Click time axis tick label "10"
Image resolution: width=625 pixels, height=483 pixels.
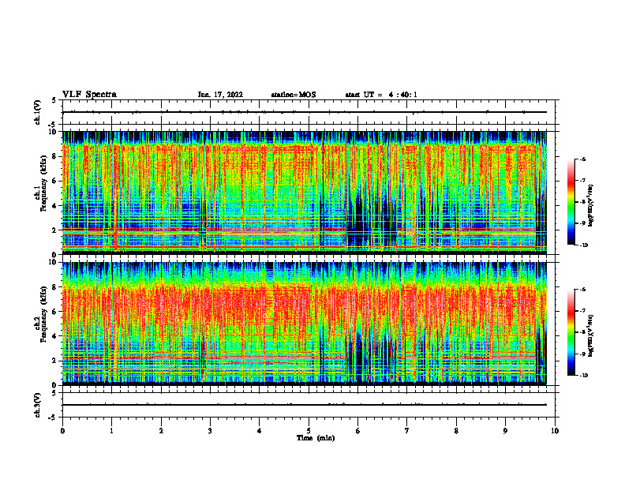click(555, 431)
